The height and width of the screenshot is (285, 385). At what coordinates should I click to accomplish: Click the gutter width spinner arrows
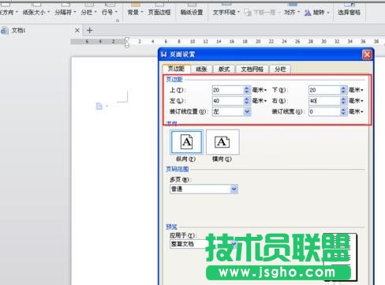[x=343, y=111]
